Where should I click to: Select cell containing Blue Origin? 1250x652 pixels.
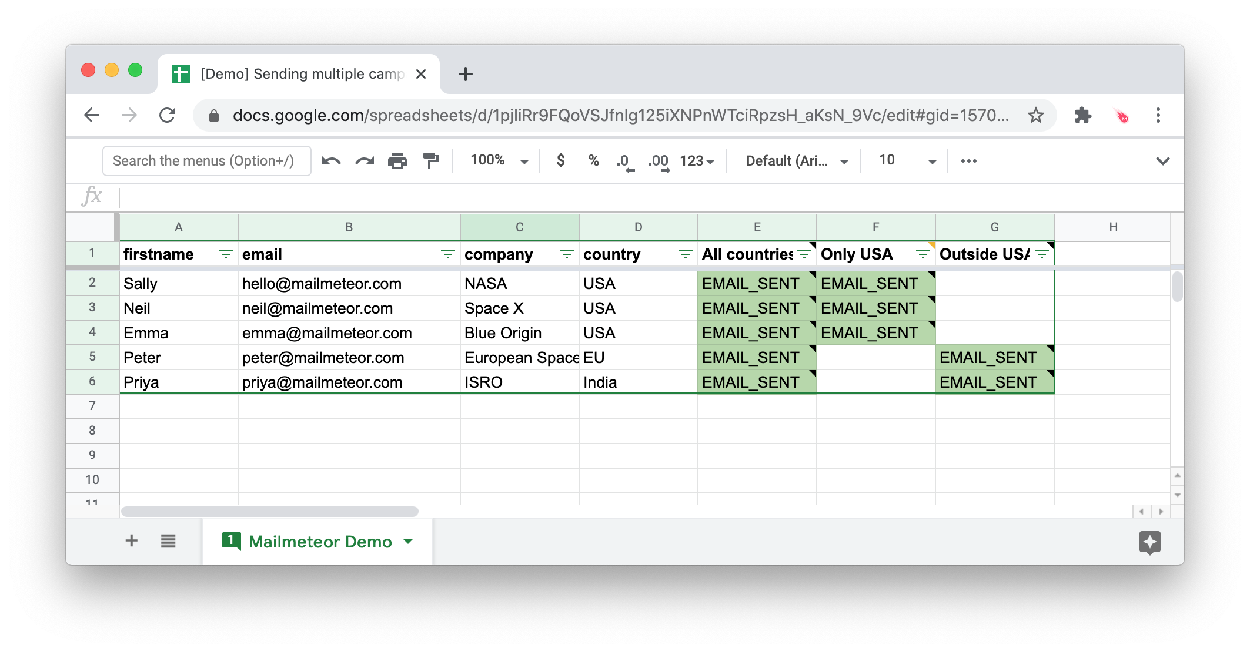tap(520, 333)
